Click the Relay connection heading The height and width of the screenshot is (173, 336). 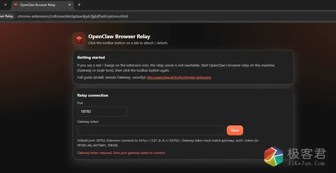click(x=93, y=95)
